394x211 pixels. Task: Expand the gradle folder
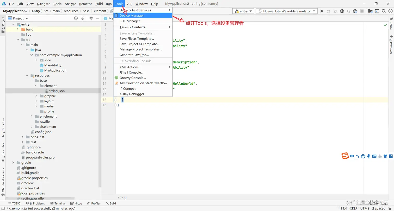[x=13, y=163]
